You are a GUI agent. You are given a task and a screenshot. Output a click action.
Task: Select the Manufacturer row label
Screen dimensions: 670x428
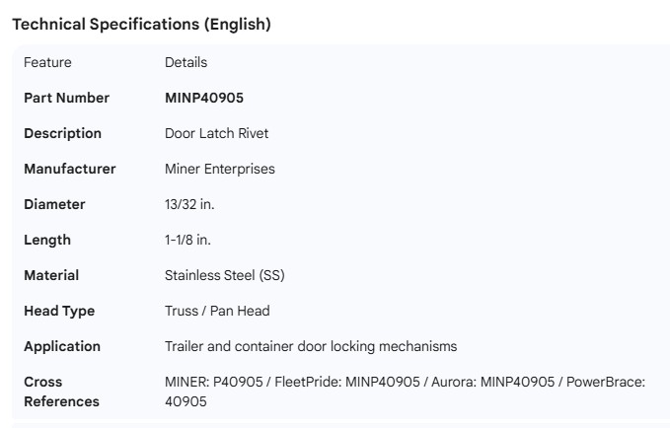click(69, 169)
